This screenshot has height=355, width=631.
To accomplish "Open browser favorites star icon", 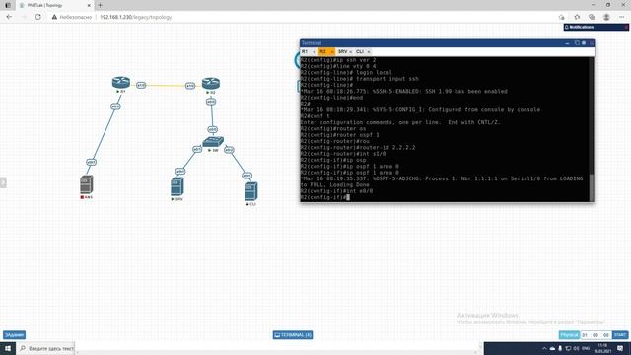I will [577, 17].
